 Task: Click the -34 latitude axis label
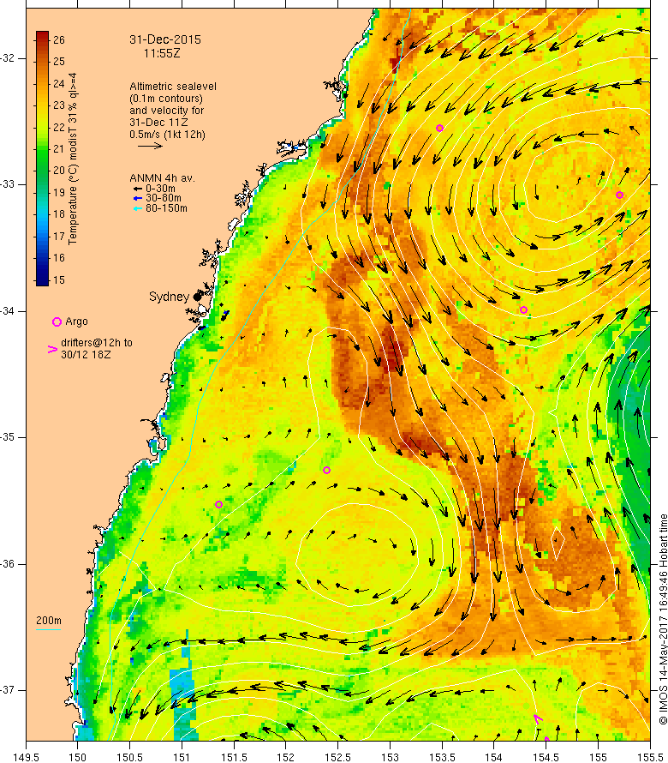8,311
